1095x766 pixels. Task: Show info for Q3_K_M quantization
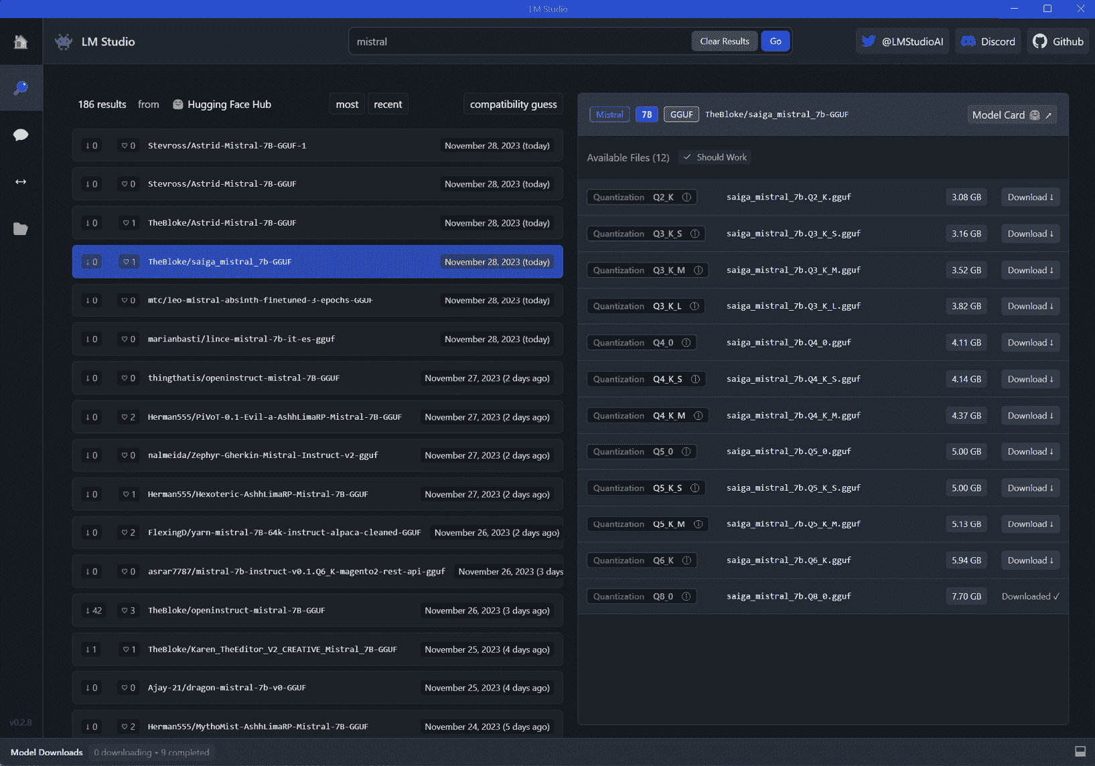(x=698, y=271)
